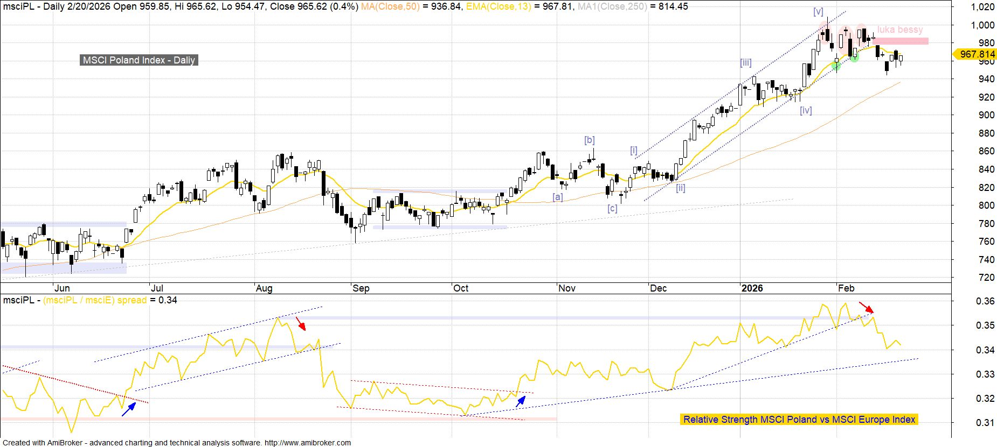The height and width of the screenshot is (447, 997).
Task: Select the red down arrow near August
Action: [300, 323]
